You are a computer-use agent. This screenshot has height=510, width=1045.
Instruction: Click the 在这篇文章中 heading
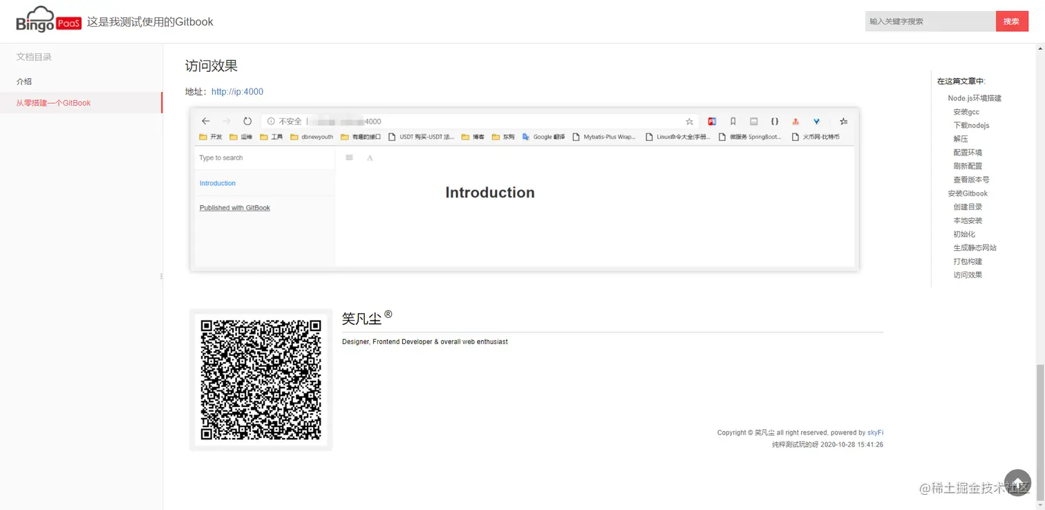(961, 82)
